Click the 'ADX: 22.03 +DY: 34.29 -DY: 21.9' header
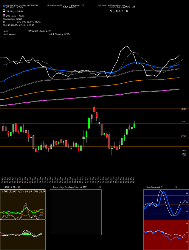 tap(23, 191)
